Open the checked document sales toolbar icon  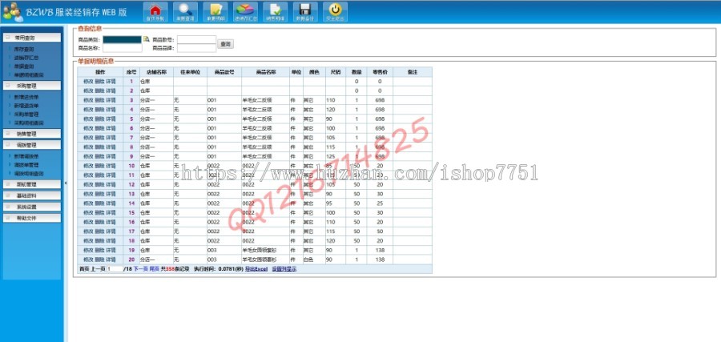point(276,12)
